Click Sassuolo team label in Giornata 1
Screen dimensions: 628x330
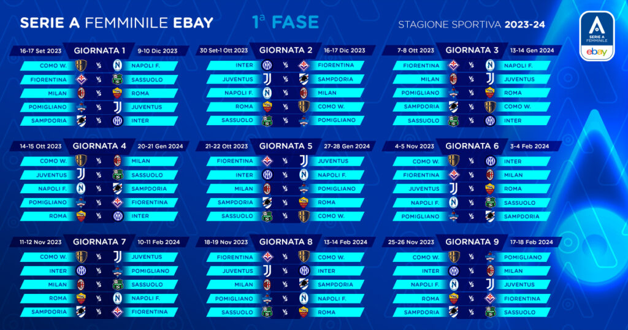click(x=148, y=79)
